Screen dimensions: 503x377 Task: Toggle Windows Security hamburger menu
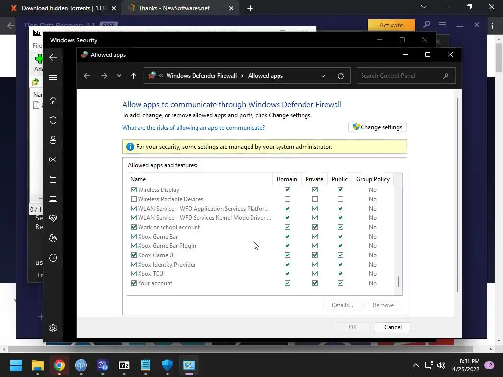coord(53,77)
